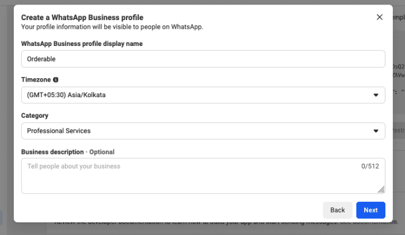Click the 'Create a WhatsApp Business profile' heading
Image resolution: width=405 pixels, height=235 pixels.
(x=82, y=18)
